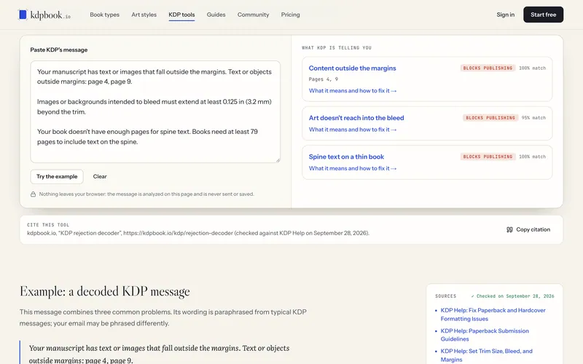Click 'WHAT KDP IS TELLING YOU' heading
Viewport: 583px width, 364px height.
[x=337, y=47]
